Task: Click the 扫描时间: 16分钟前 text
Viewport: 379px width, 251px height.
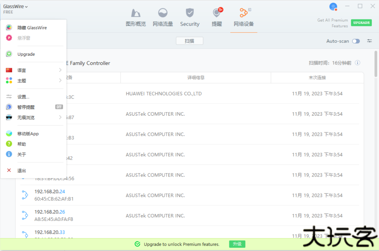Action: pyautogui.click(x=330, y=63)
